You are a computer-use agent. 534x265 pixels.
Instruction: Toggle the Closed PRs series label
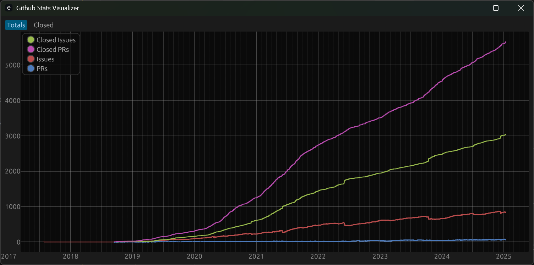53,49
